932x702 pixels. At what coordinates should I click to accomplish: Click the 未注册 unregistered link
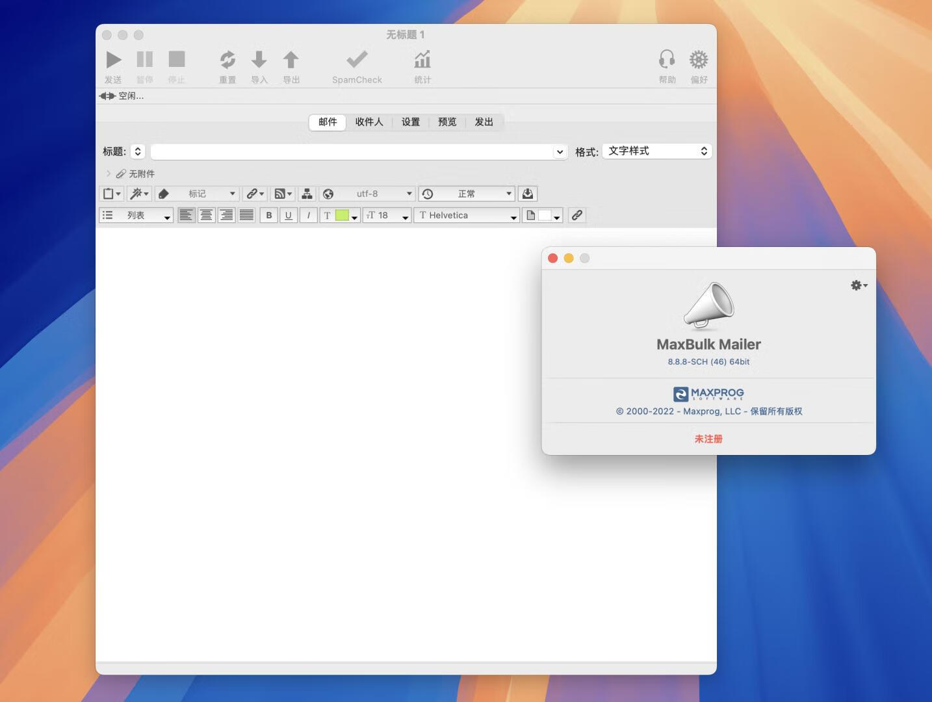(x=708, y=439)
